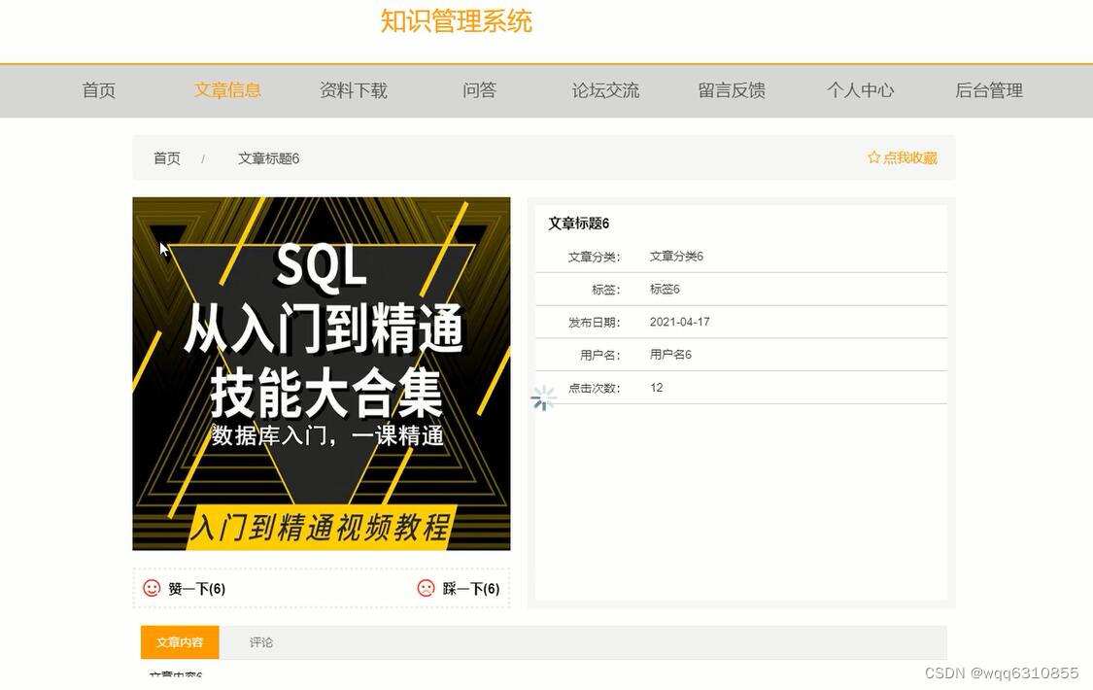Image resolution: width=1093 pixels, height=690 pixels.
Task: Open 后台管理 navigation item
Action: pyautogui.click(x=988, y=90)
